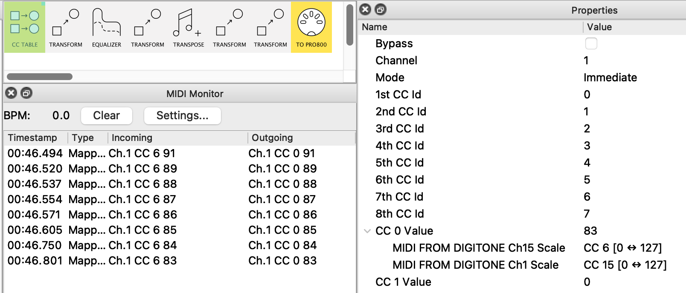This screenshot has height=293, width=686.
Task: Close the MIDI Monitor panel
Action: tap(12, 93)
